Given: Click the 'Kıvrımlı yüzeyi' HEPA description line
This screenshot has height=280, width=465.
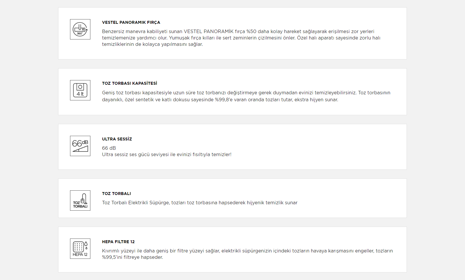Looking at the screenshot, I should point(247,251).
